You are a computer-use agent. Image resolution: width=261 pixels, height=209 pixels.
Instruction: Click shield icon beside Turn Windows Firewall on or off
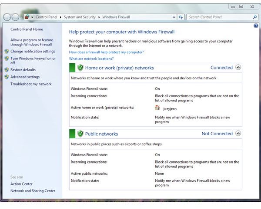(x=7, y=59)
